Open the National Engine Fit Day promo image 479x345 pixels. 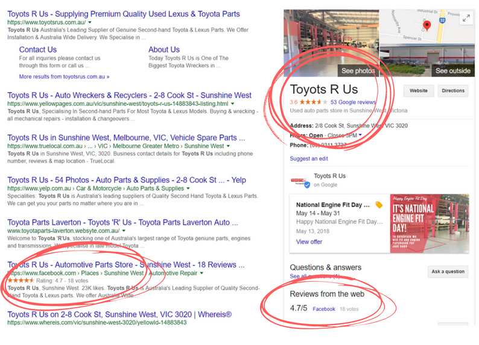(429, 223)
